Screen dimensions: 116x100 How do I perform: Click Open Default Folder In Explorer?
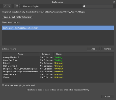click(x=17, y=17)
